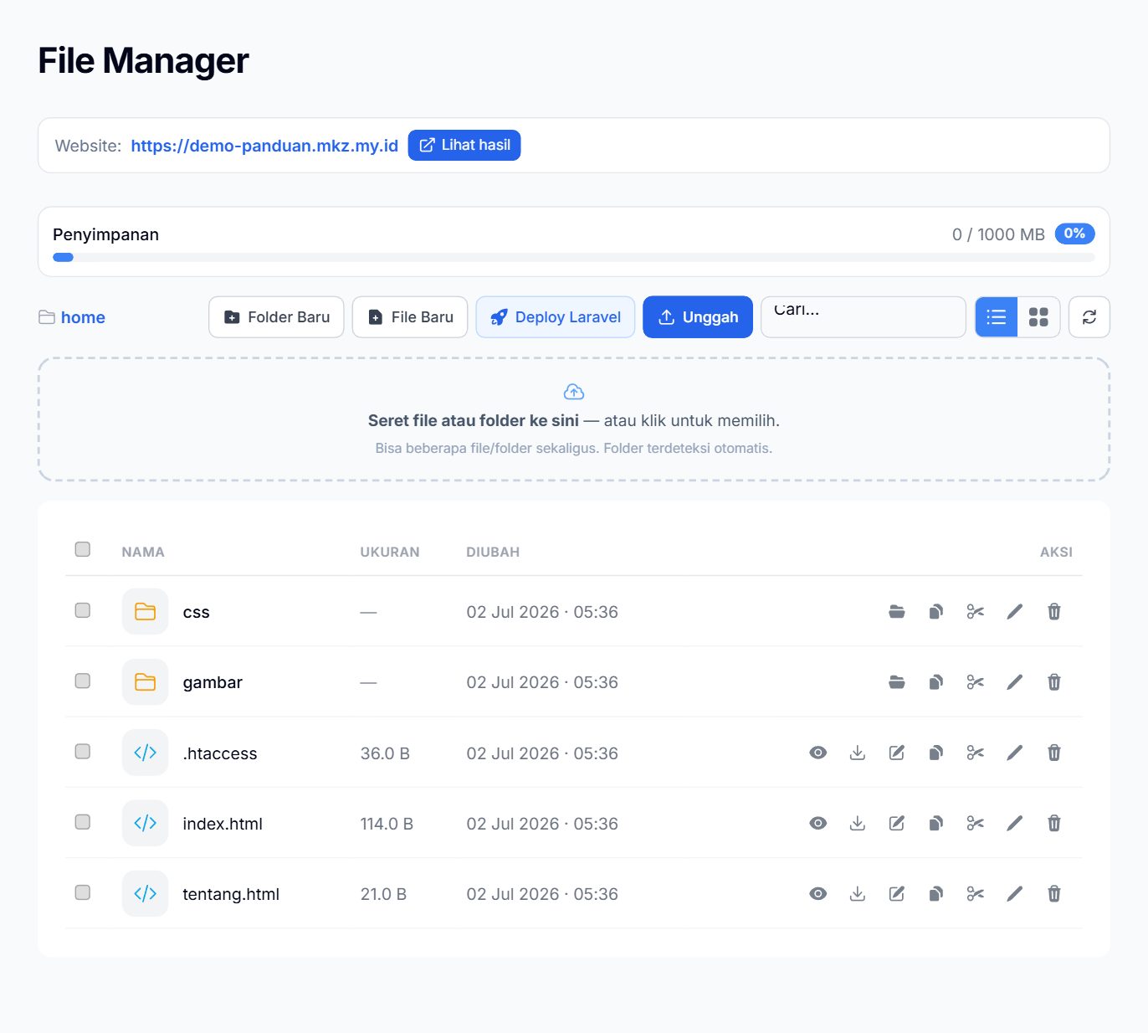Image resolution: width=1148 pixels, height=1033 pixels.
Task: Delete tentang.html
Action: (1054, 893)
